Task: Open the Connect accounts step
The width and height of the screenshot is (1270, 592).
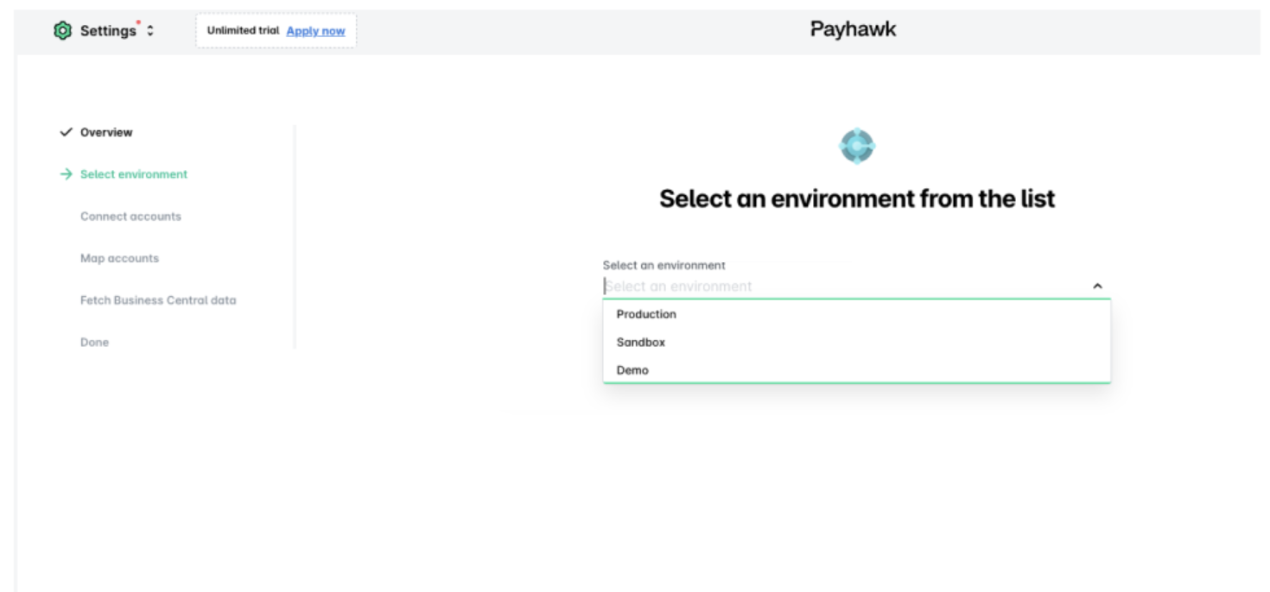Action: point(130,217)
